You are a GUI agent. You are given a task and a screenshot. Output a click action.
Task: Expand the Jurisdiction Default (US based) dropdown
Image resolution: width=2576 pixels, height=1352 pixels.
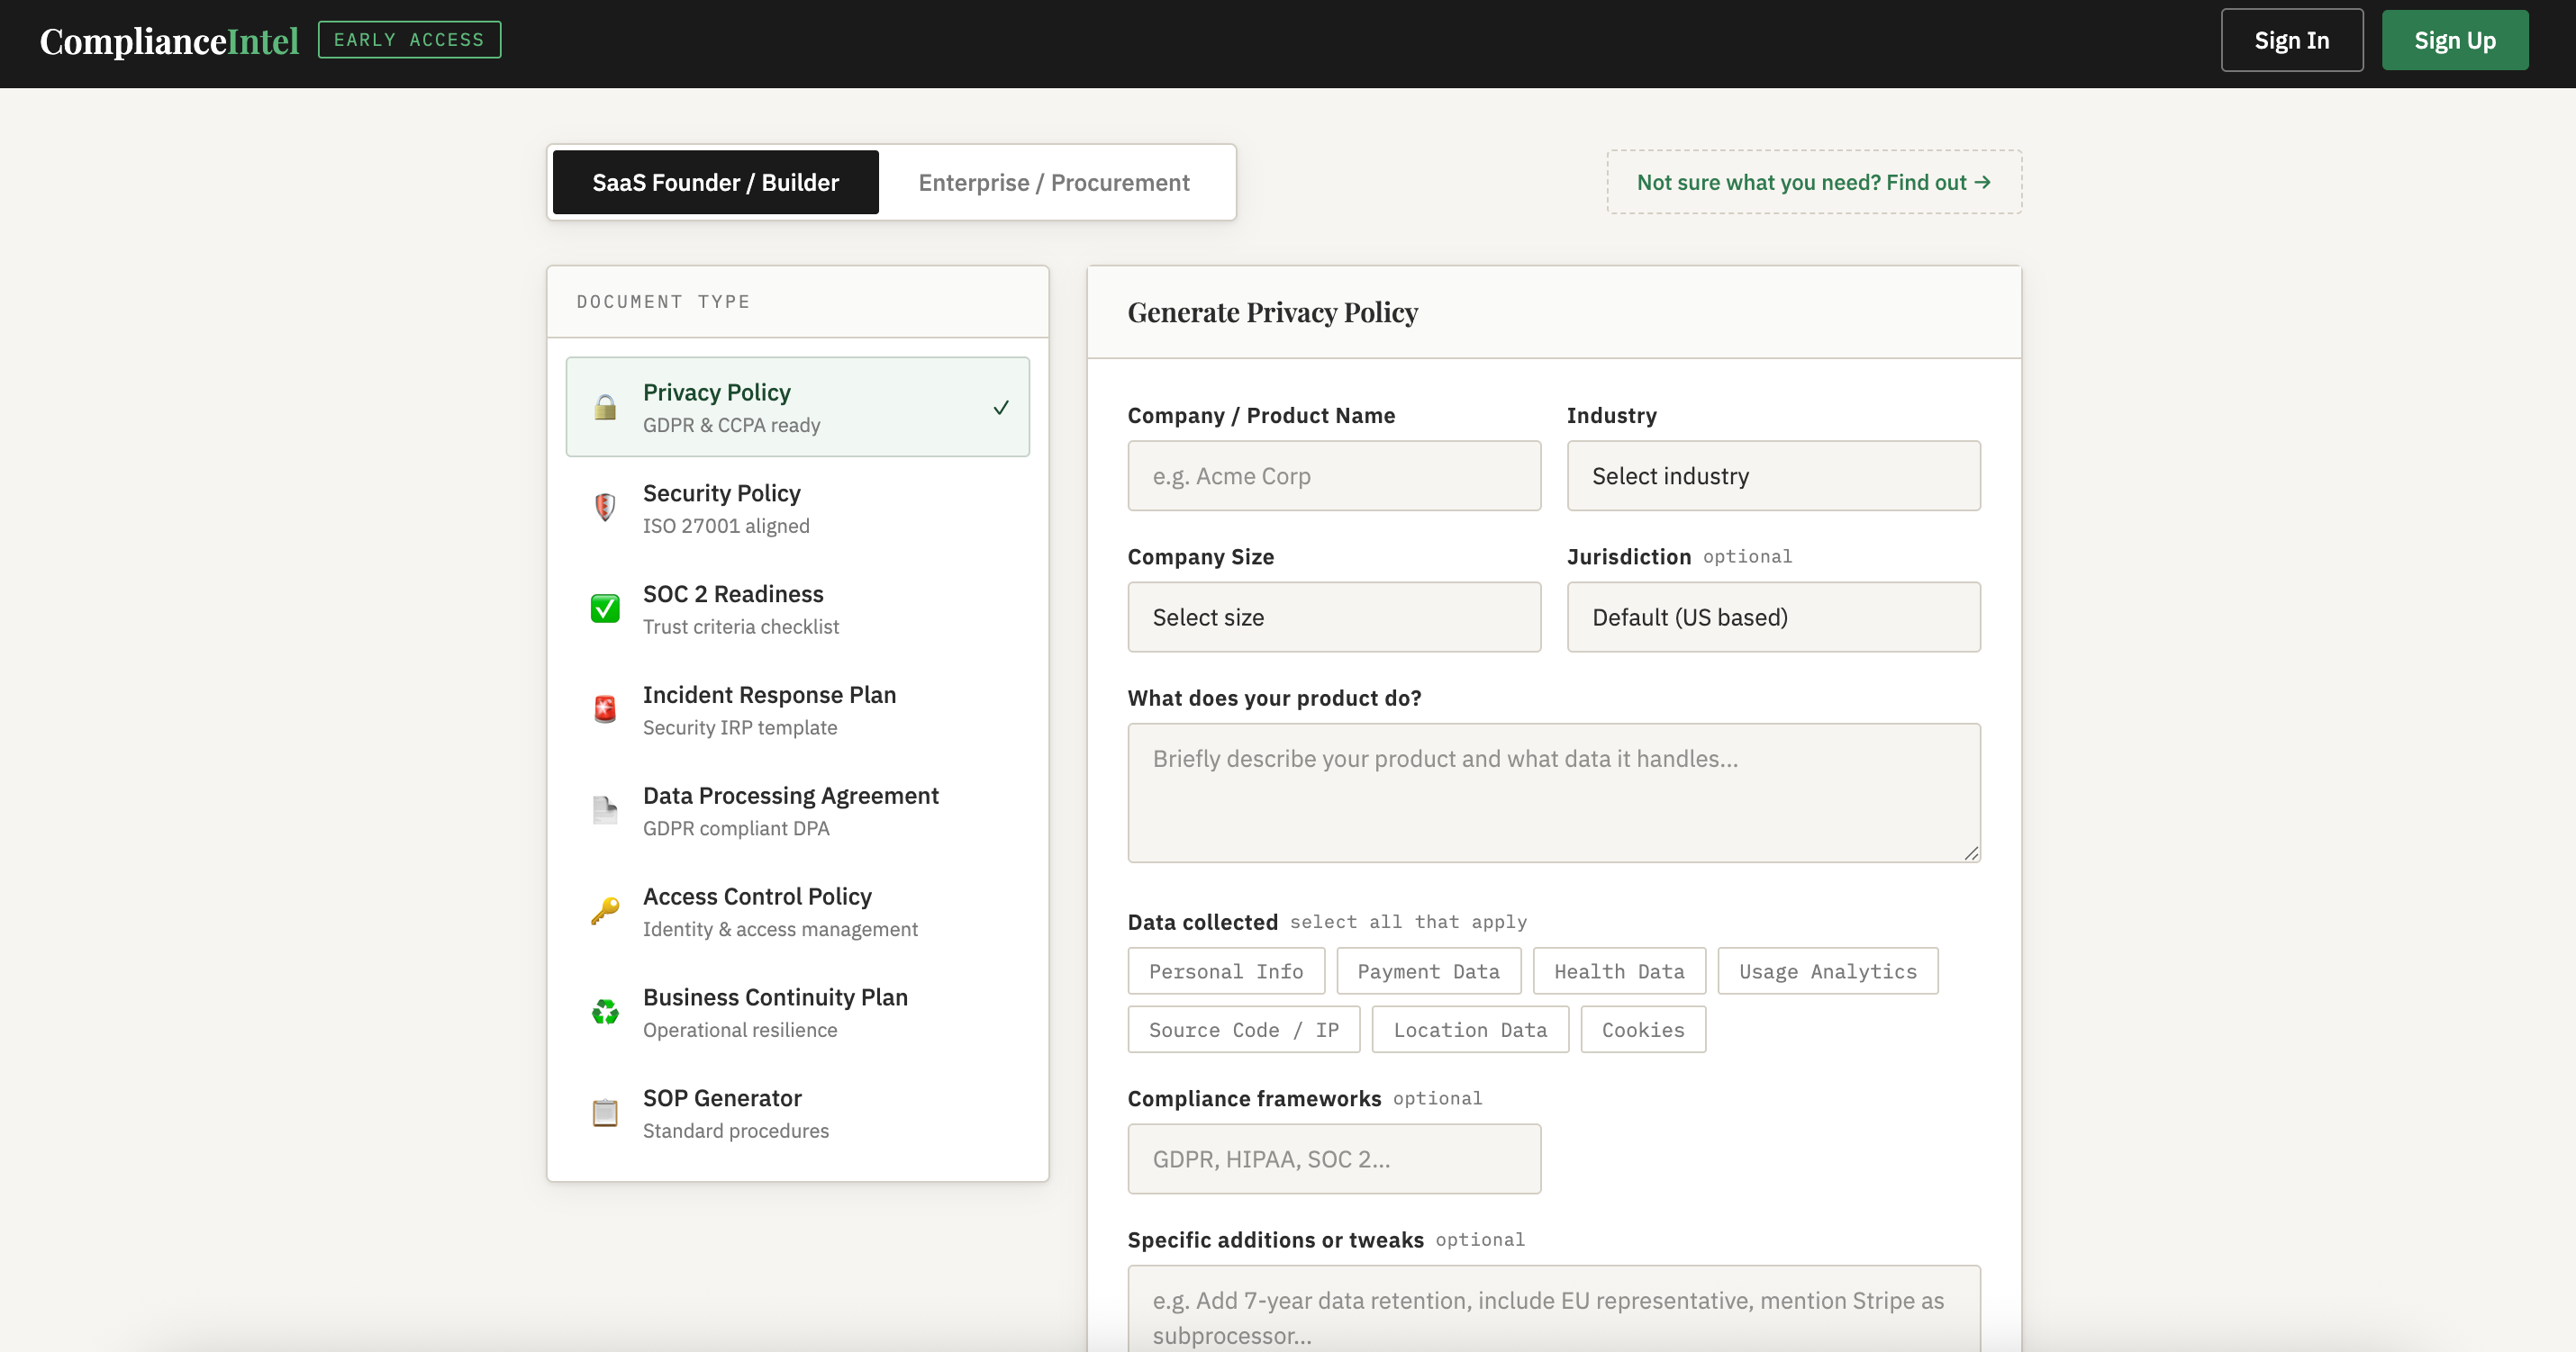click(x=1772, y=617)
